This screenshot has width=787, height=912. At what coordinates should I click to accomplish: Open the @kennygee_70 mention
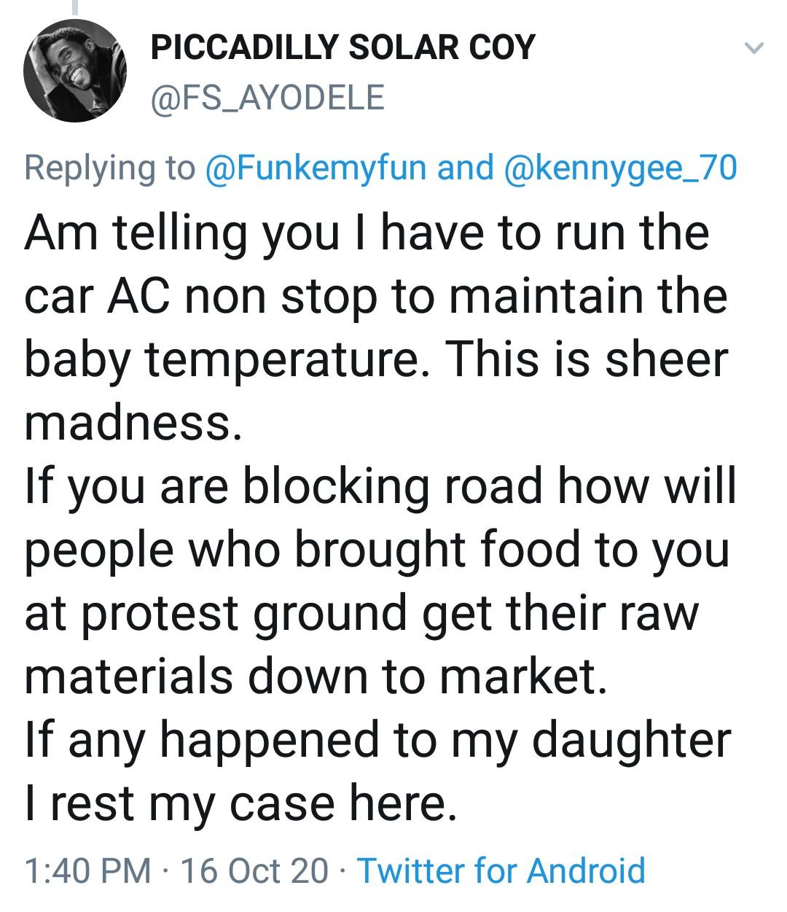click(x=620, y=167)
